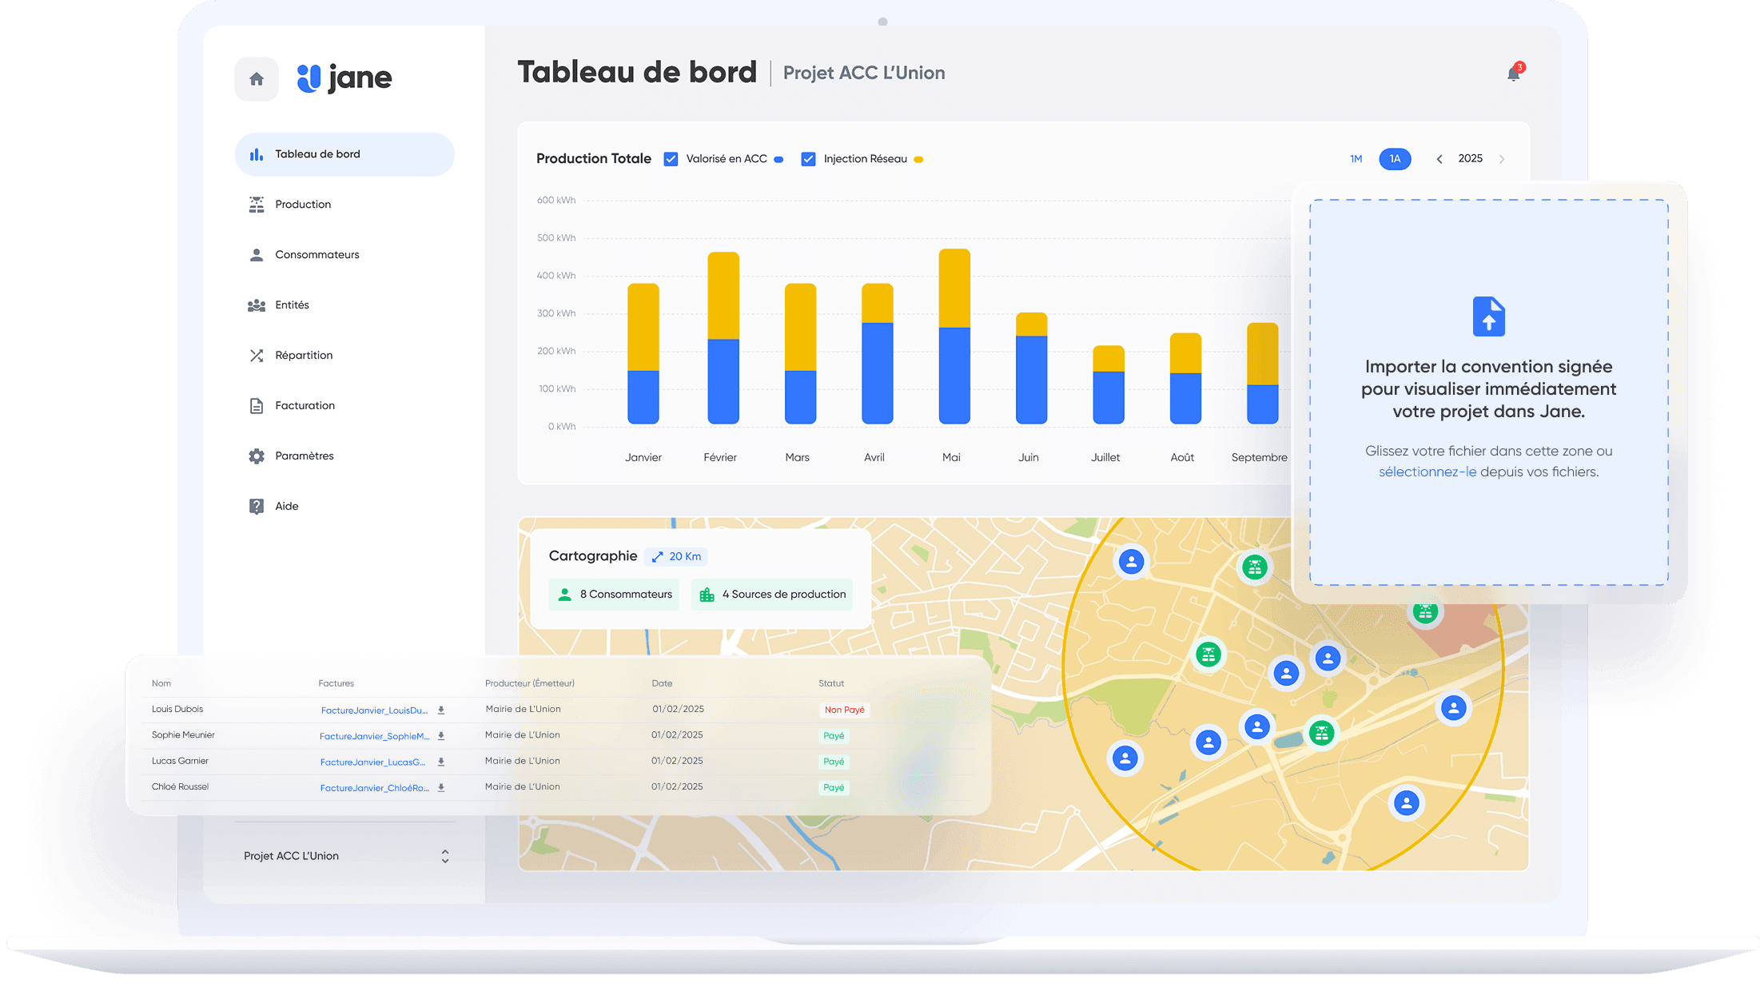Switch chart to 1M view
1760x995 pixels.
[1356, 159]
